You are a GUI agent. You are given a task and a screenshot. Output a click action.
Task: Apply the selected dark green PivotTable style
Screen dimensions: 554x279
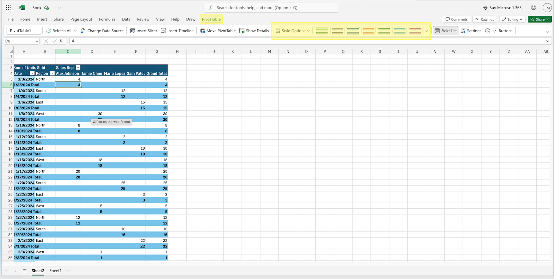point(353,31)
